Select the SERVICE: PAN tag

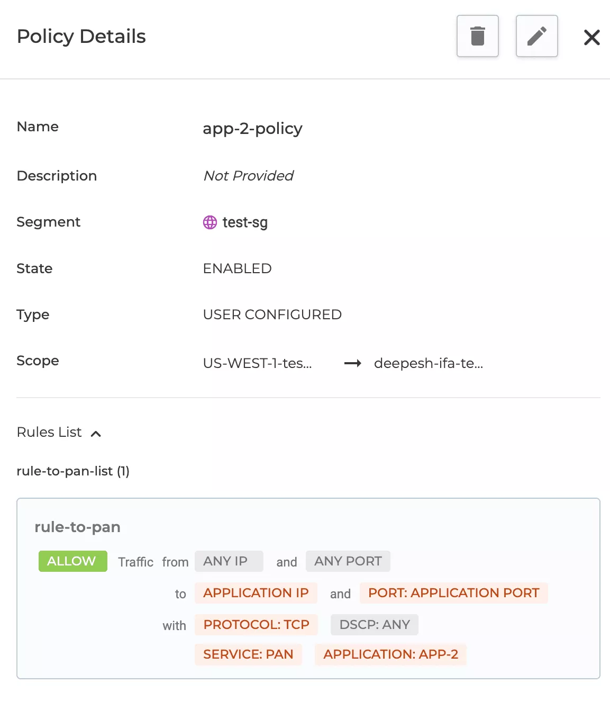[x=248, y=654]
